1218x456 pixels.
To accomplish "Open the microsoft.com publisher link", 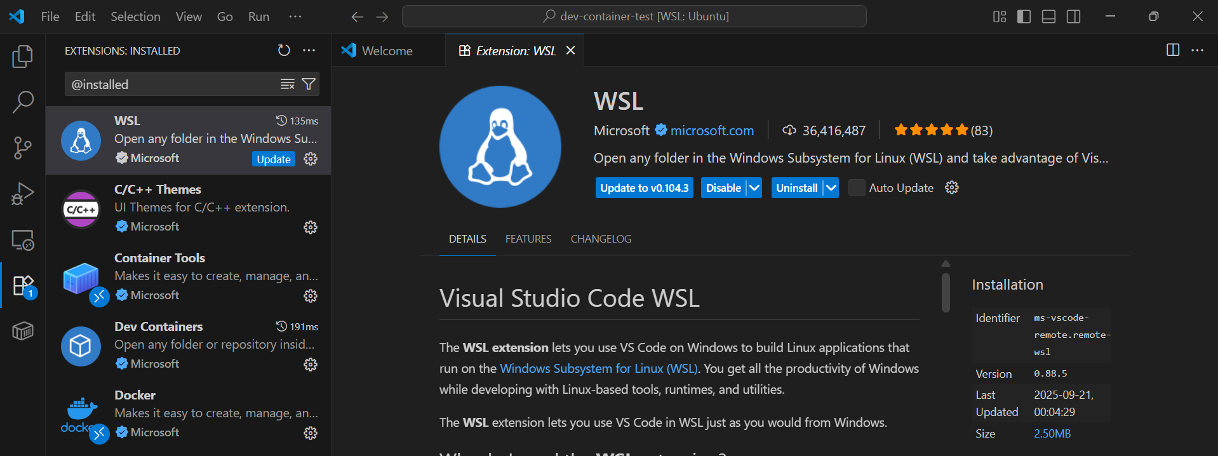I will click(712, 130).
